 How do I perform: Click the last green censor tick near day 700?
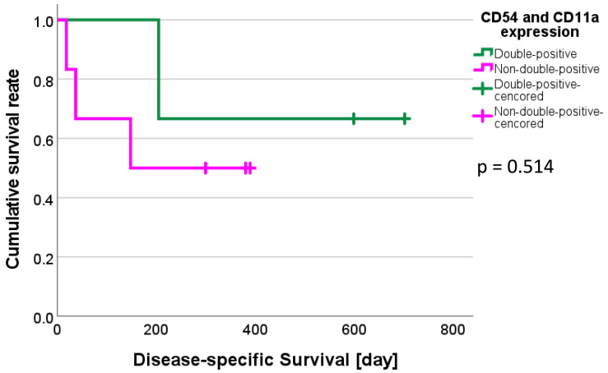405,118
